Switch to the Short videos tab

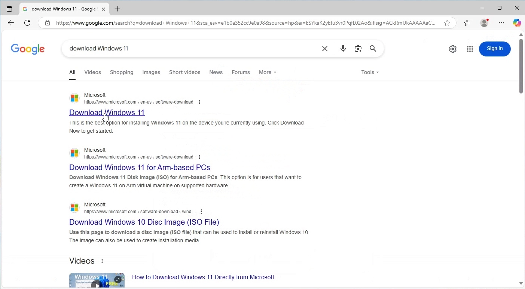tap(185, 73)
